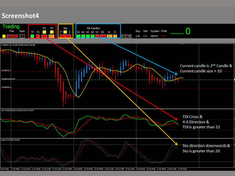Open the triangle beside the GBPJPY,H1 title
This screenshot has height=176, width=235.
tap(1, 45)
